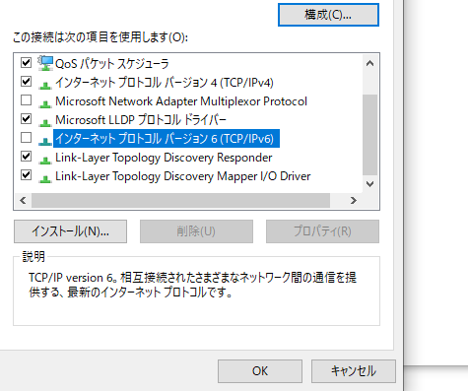
Task: Select インターネット プロトコル バージョン 4 (TCP/IPv4) row
Action: point(165,82)
